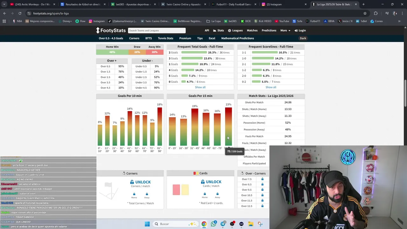Image resolution: width=407 pixels, height=229 pixels.
Task: Click the green Home Win 48% bar
Action: point(112,52)
